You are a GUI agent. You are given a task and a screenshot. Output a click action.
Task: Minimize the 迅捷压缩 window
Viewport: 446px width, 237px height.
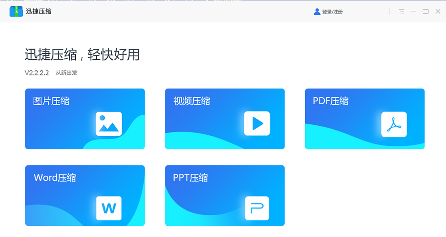tap(413, 11)
